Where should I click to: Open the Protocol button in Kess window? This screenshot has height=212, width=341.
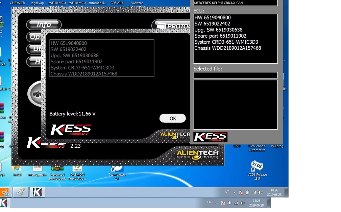coord(171,26)
